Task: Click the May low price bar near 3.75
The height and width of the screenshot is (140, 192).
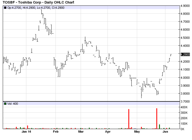Action: (x=141, y=92)
